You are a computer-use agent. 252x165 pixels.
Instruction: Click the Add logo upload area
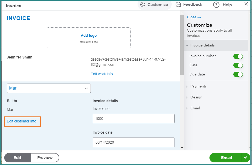coord(89,38)
